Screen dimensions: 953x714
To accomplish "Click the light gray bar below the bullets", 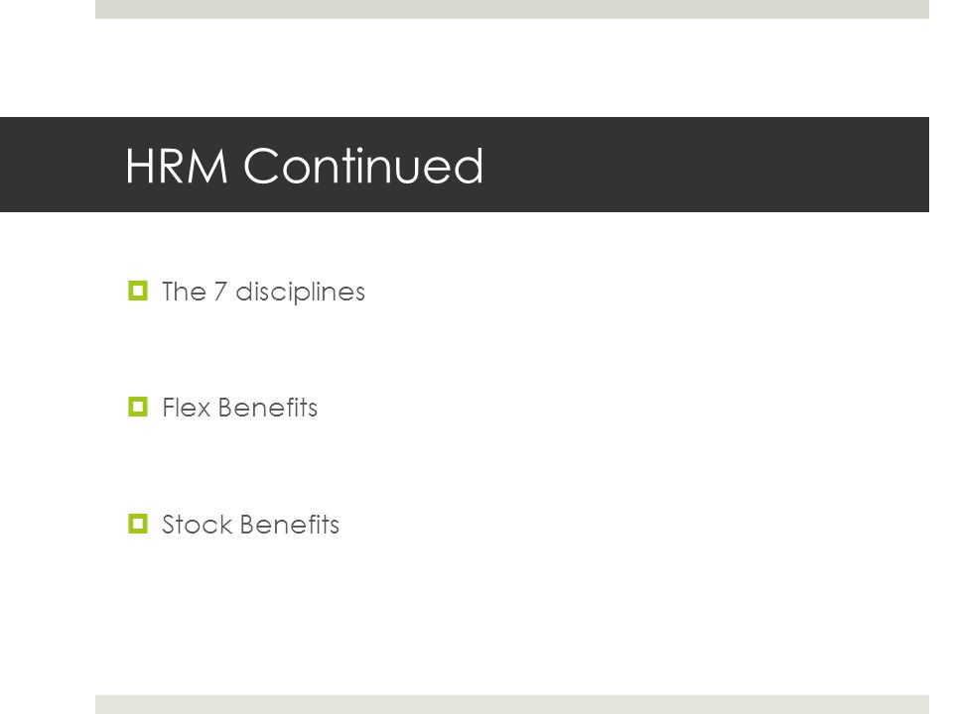I will [x=512, y=704].
